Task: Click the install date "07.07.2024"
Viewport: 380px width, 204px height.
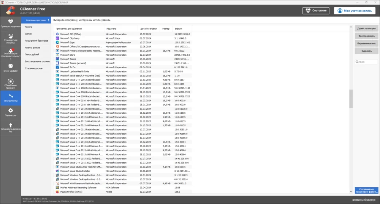Action: coord(145,184)
